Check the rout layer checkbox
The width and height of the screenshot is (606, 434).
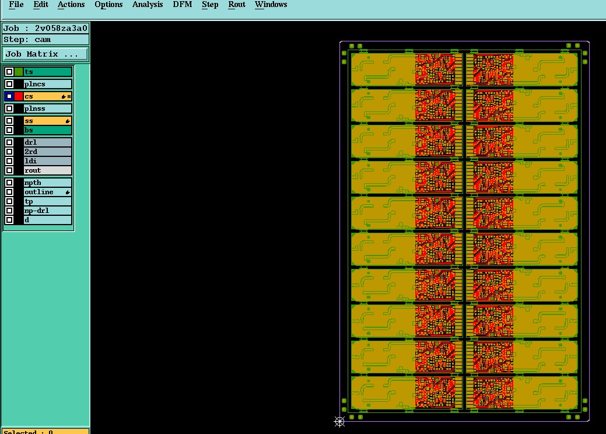(x=9, y=170)
